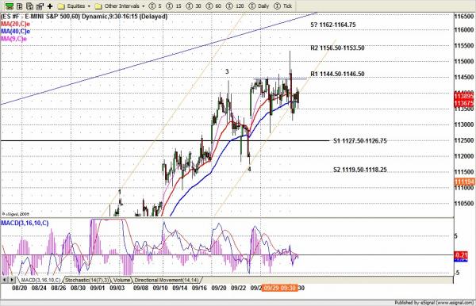Click the R2 1156.50-1153.50 annotation
476x306 pixels.
(337, 48)
